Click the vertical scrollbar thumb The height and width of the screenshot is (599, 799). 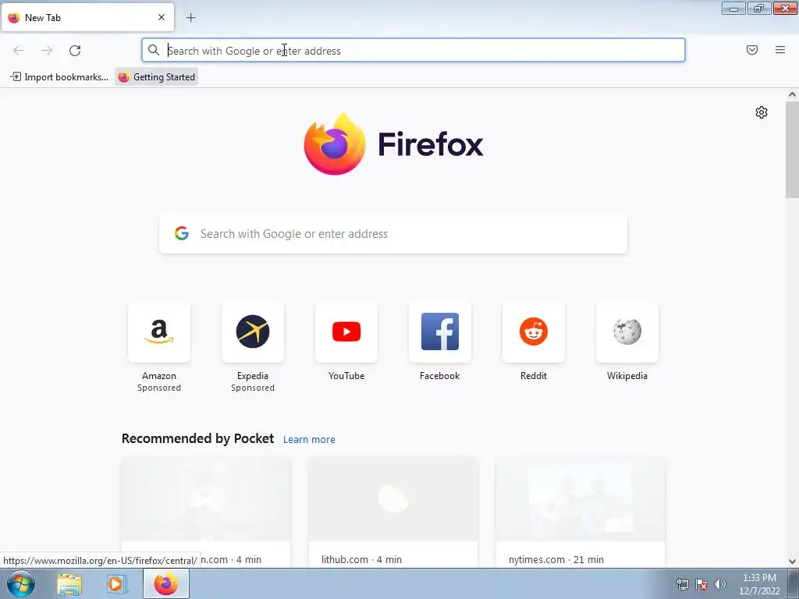coord(792,149)
